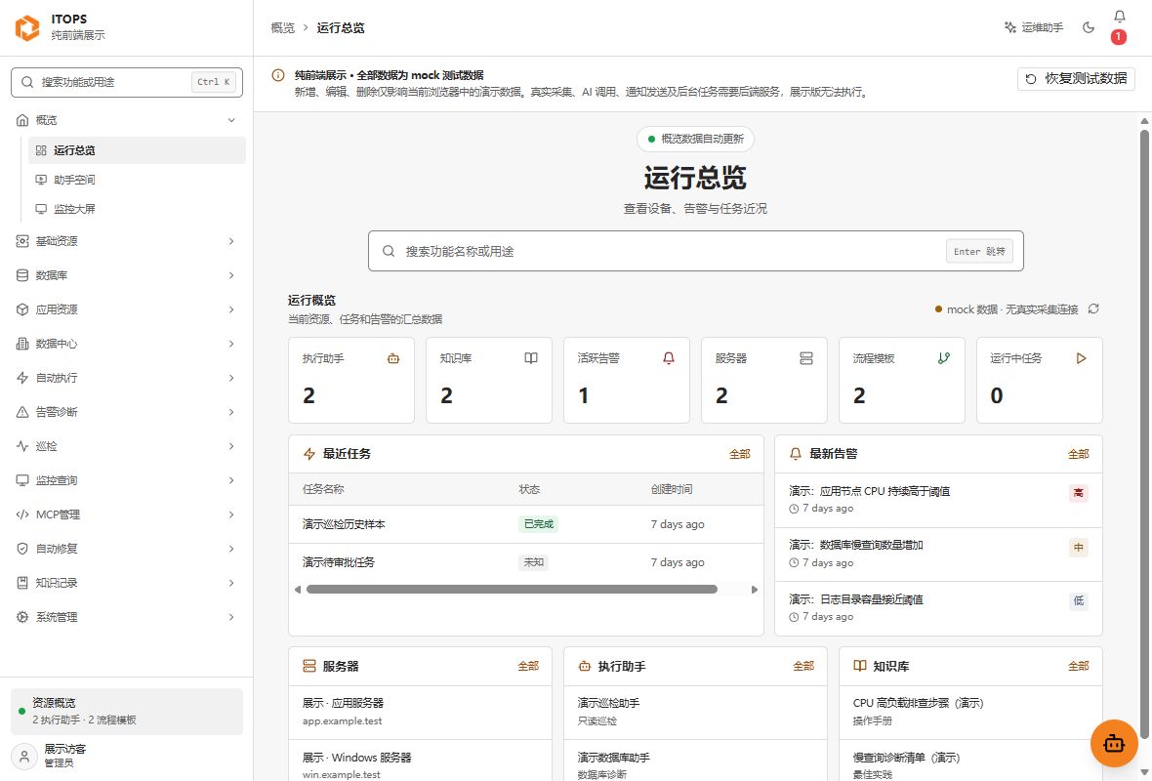1152x781 pixels.
Task: Click the 自动执行 lightning icon
Action: click(x=22, y=378)
